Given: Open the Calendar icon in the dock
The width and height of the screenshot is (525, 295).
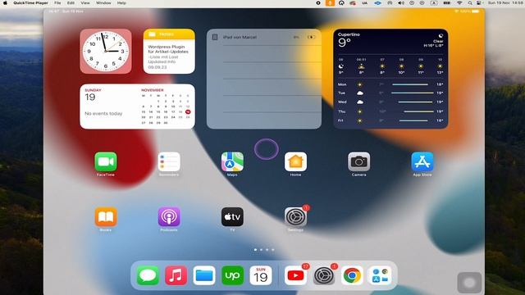Looking at the screenshot, I should [x=261, y=275].
